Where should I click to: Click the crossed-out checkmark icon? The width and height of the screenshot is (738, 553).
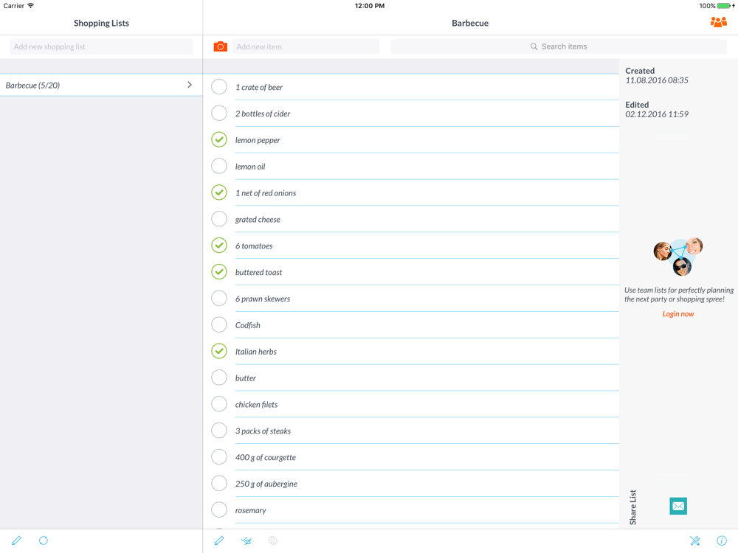[246, 540]
